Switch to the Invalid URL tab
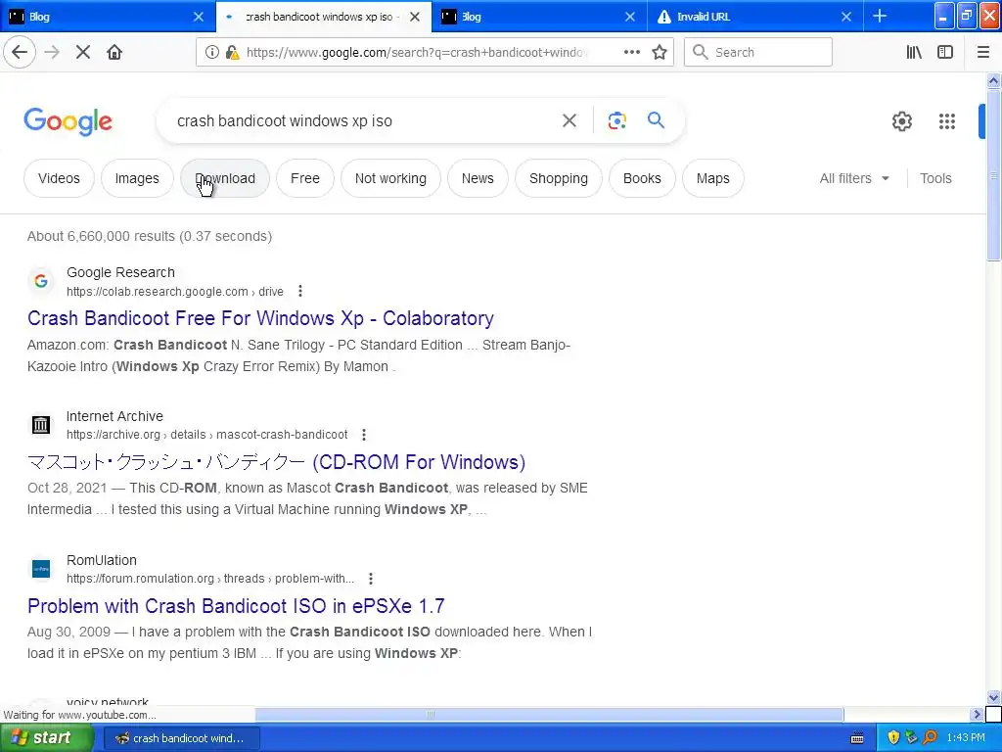1002x752 pixels. click(755, 16)
